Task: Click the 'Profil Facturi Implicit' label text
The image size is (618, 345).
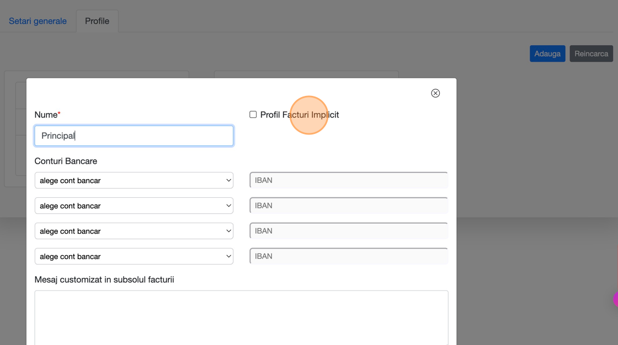Action: tap(300, 115)
